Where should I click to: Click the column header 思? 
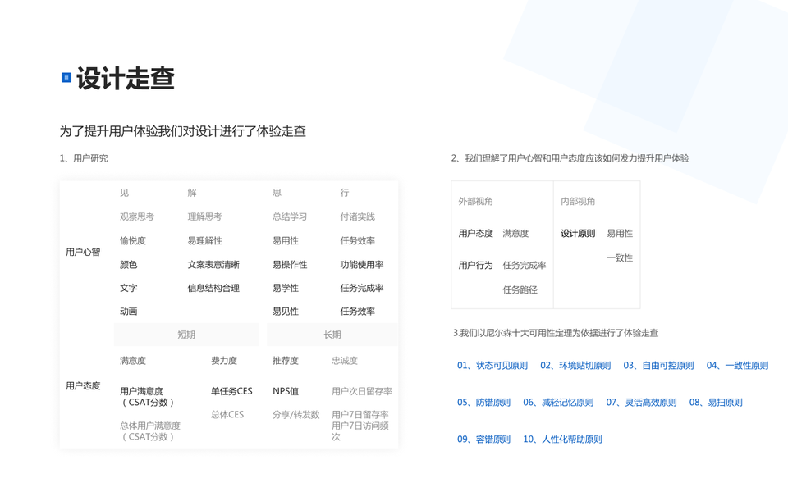pyautogui.click(x=277, y=193)
